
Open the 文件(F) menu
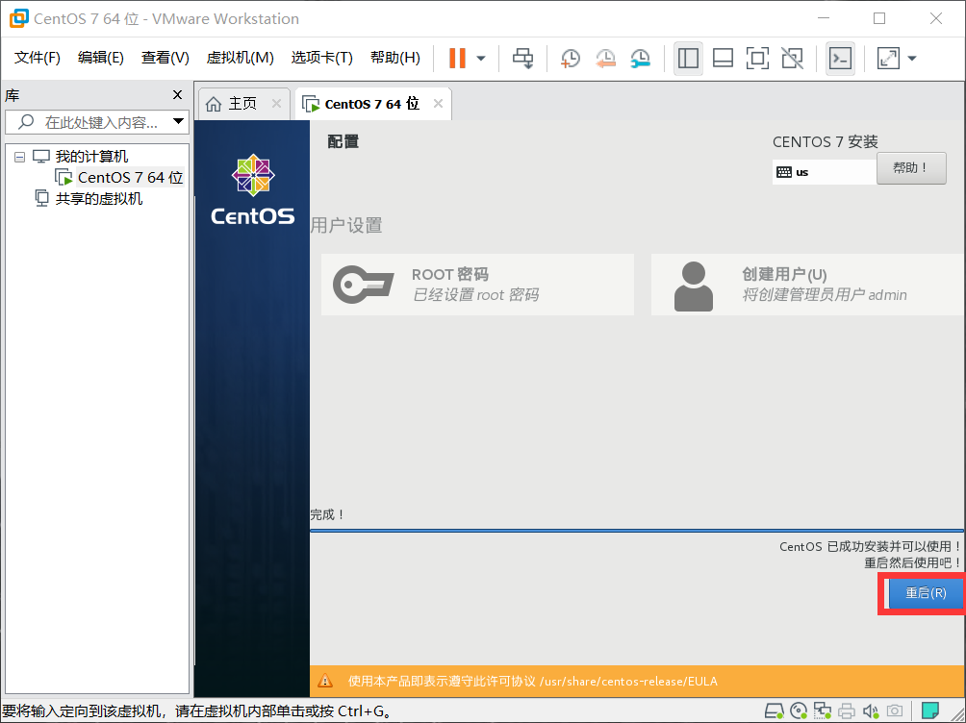point(37,58)
